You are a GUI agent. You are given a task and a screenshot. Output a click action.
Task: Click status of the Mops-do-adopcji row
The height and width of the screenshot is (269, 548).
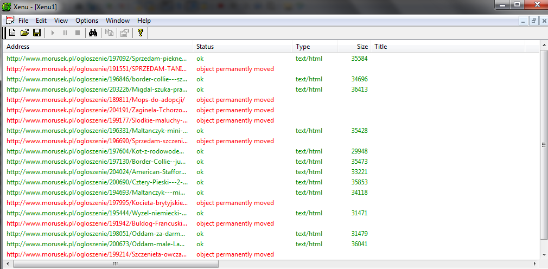[235, 100]
